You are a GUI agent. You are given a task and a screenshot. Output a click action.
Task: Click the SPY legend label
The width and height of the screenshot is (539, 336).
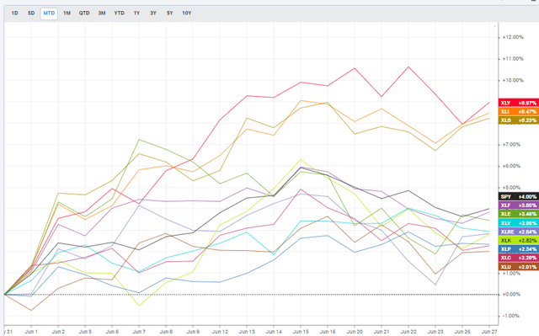[519, 196]
